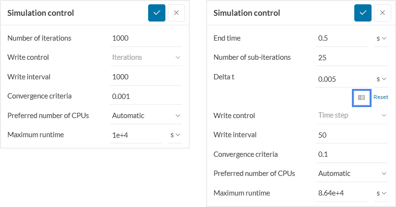Screen dimensions: 396x207
Task: Edit the Number of sub-iterations field
Action: [352, 57]
